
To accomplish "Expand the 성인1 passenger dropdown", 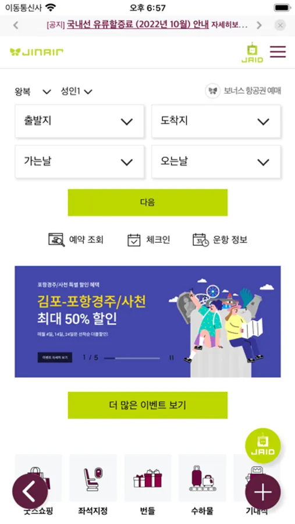I will 76,91.
